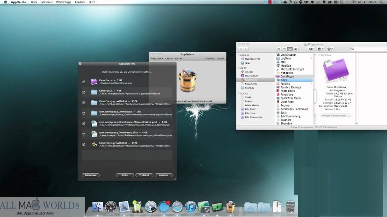This screenshot has height=217, width=387.
Task: Open Dashboard from the Dock
Action: (x=111, y=207)
